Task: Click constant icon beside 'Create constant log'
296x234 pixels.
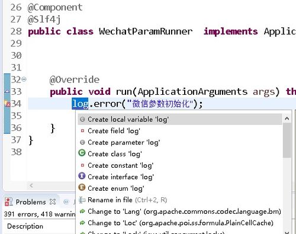Action: 82,165
